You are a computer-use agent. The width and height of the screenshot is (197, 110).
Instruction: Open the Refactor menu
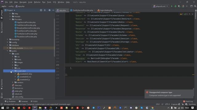tap(37, 2)
